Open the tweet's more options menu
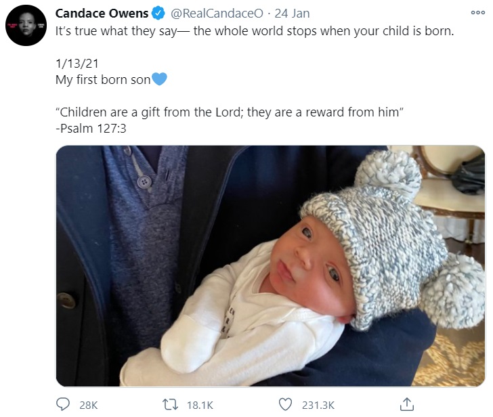The height and width of the screenshot is (417, 493). [x=477, y=13]
